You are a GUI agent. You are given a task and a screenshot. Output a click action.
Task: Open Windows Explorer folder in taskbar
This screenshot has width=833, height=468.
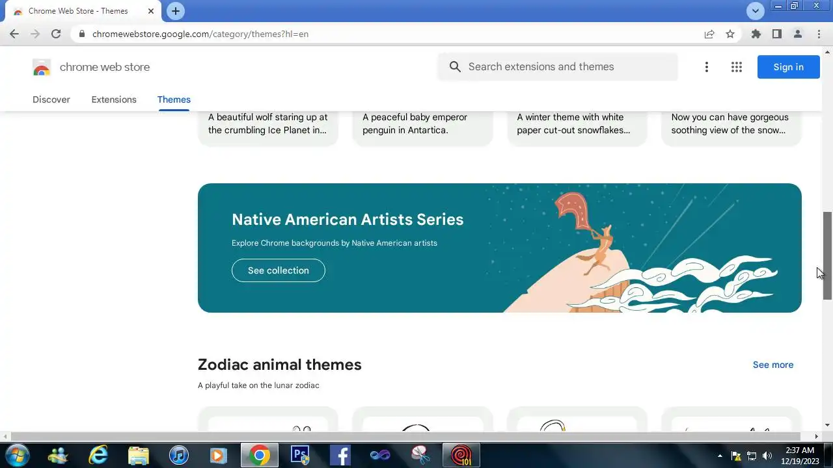coord(139,455)
